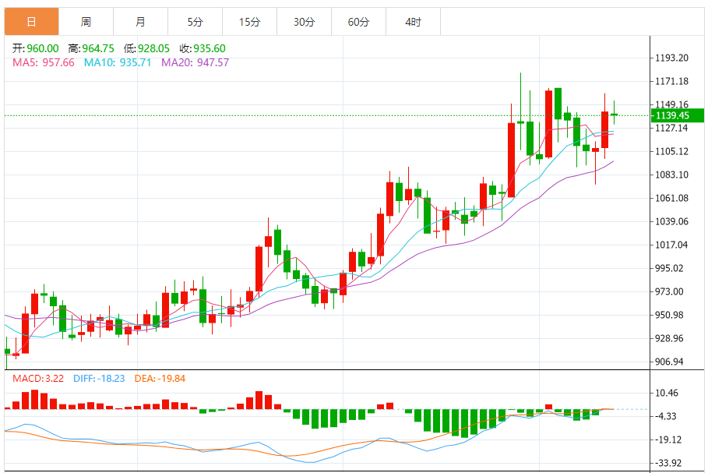Image resolution: width=708 pixels, height=473 pixels.
Task: Click the 1039.06 price axis label
Action: tap(672, 221)
